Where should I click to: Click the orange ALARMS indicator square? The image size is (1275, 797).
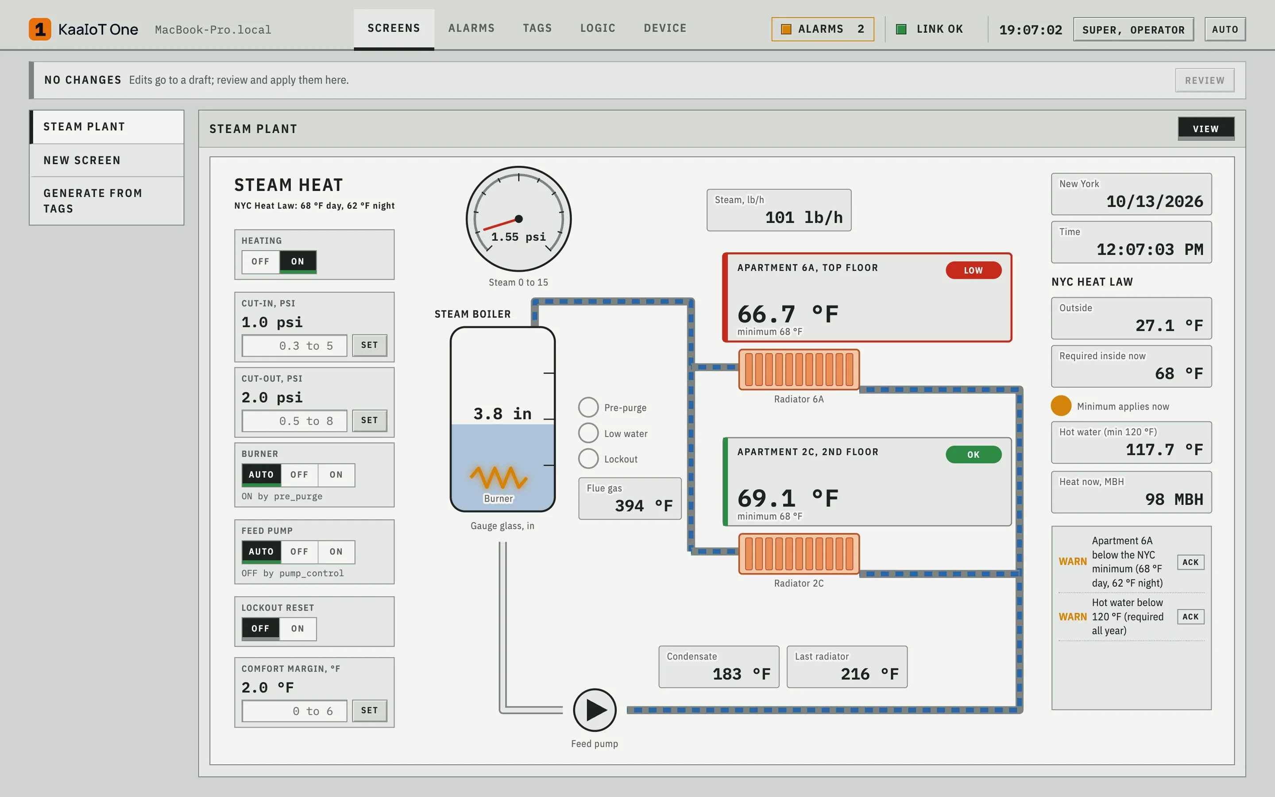point(786,29)
